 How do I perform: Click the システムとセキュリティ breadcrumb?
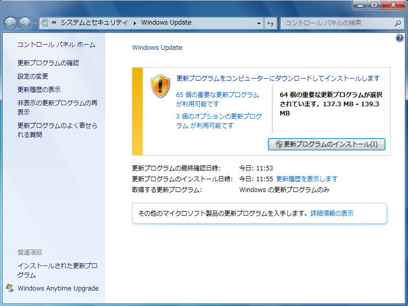pos(94,23)
